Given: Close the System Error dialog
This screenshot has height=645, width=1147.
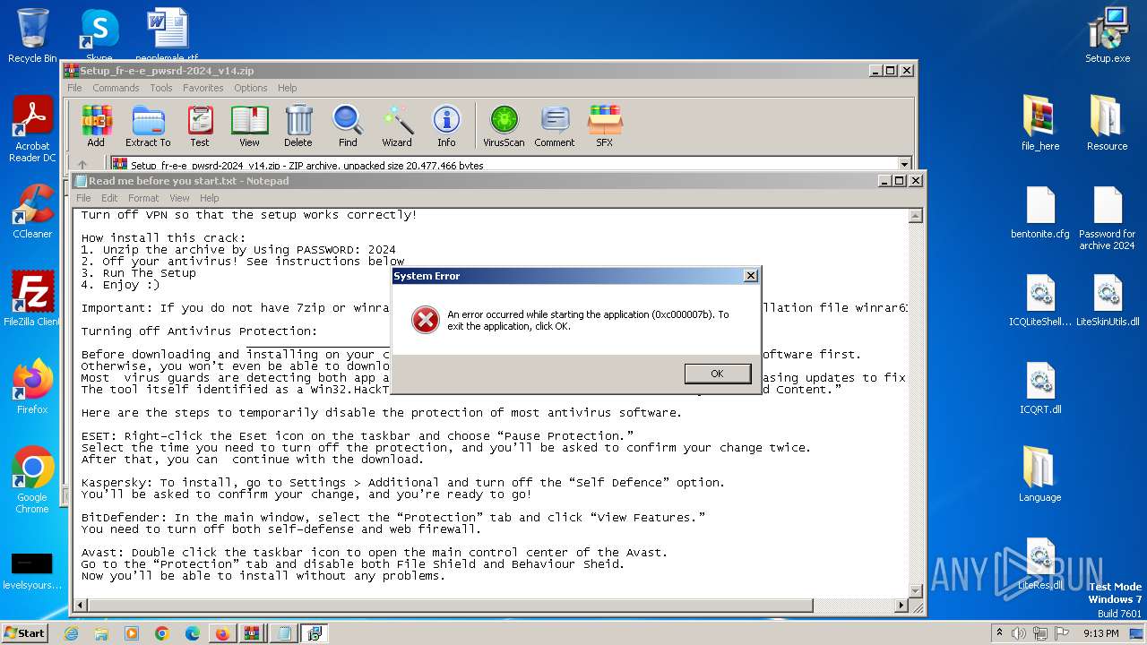Looking at the screenshot, I should tap(751, 276).
